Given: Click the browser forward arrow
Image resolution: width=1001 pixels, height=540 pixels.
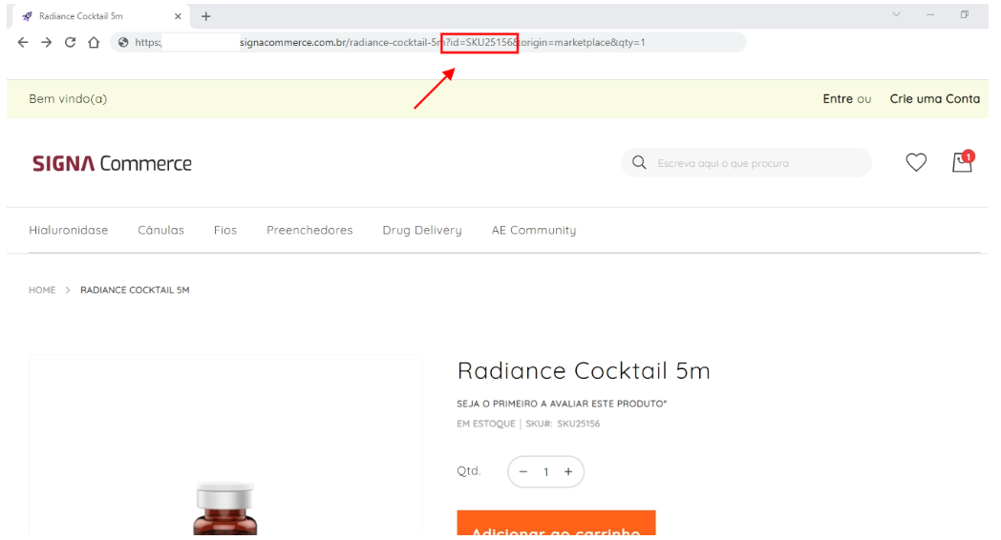Looking at the screenshot, I should pyautogui.click(x=47, y=42).
